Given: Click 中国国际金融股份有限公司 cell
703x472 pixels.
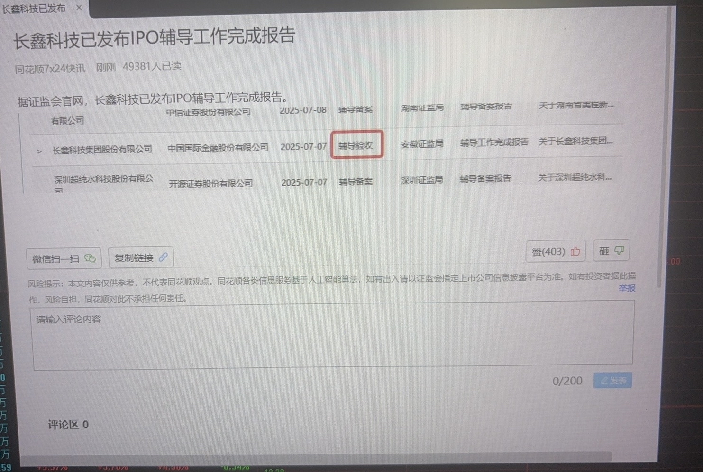Looking at the screenshot, I should (218, 148).
